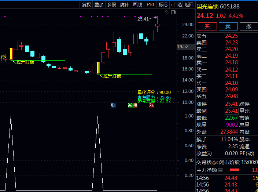Click the 参考支撑 22.62 label
The image size is (258, 192).
[x=154, y=101]
